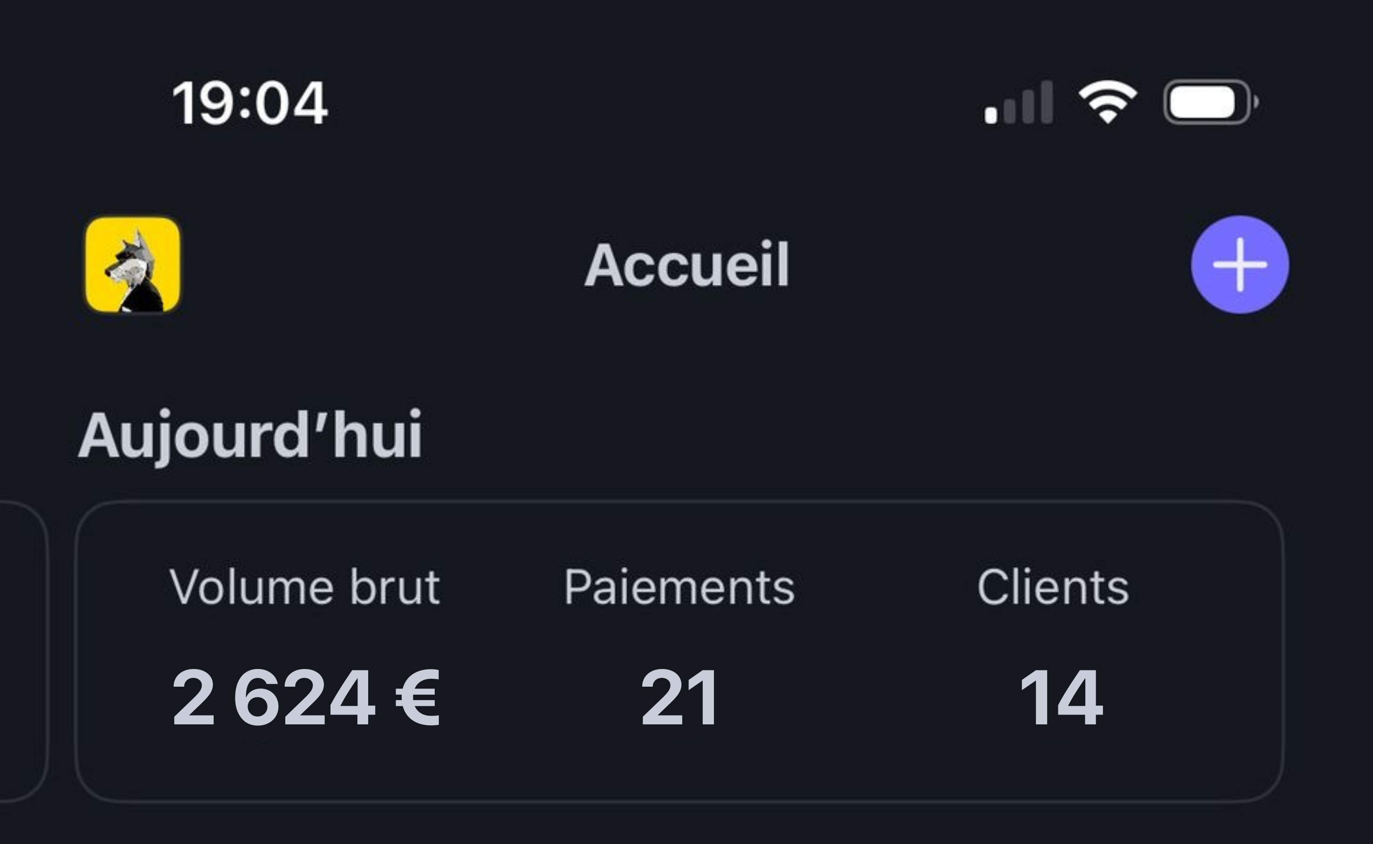Tap the Wi-Fi status icon
This screenshot has height=844, width=1373.
[x=1107, y=103]
